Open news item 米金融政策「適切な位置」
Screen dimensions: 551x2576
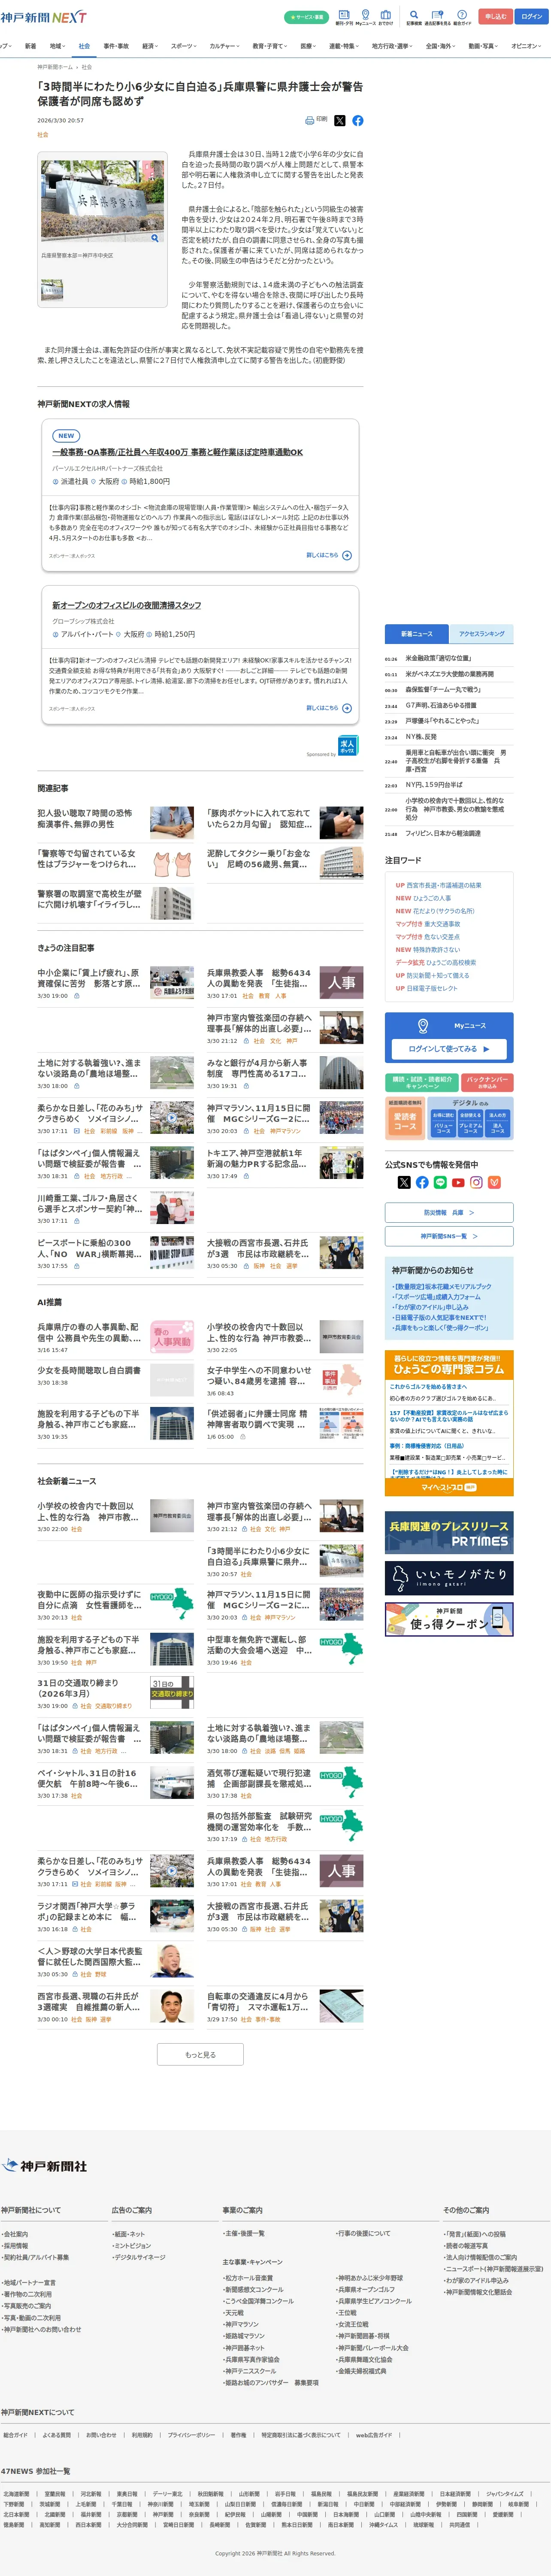[438, 658]
